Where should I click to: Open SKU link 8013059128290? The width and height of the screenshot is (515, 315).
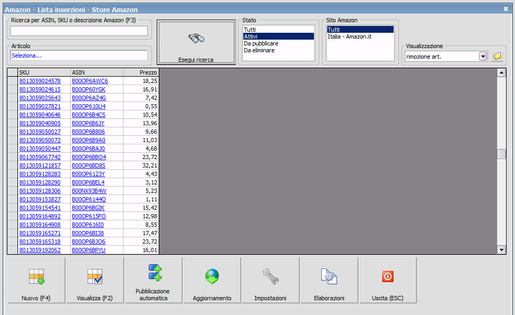point(40,182)
